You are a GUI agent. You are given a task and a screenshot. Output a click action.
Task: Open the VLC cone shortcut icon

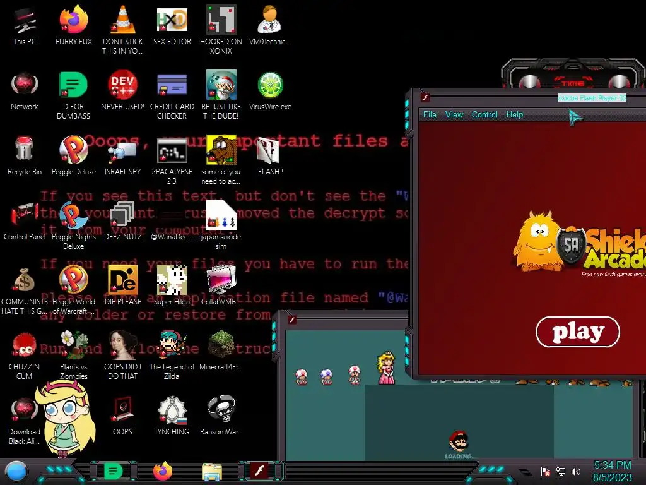point(122,20)
